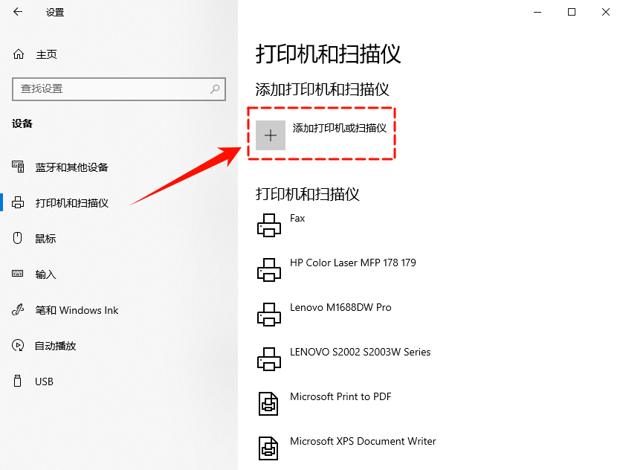Viewport: 623px width, 470px height.
Task: Click the Fax printer icon
Action: (268, 225)
